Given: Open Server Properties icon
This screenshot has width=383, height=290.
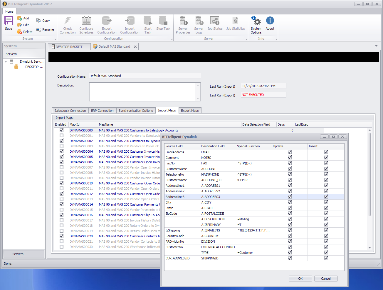Looking at the screenshot, I should (x=183, y=21).
